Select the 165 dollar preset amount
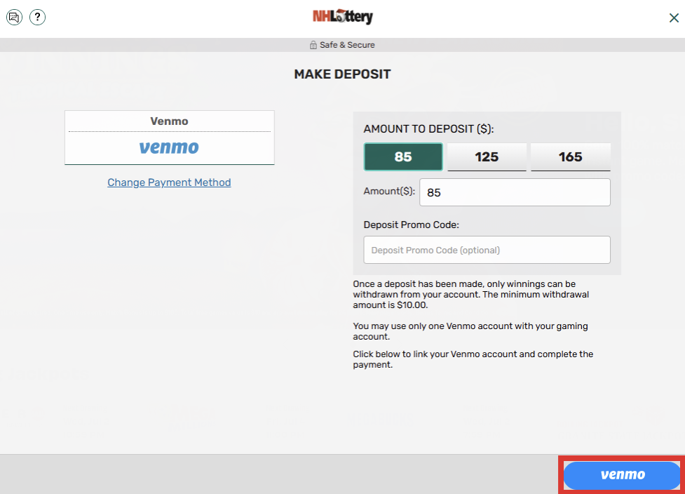The height and width of the screenshot is (494, 685). point(571,156)
